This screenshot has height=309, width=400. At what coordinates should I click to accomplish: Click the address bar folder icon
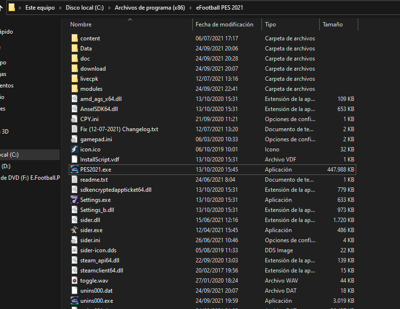pyautogui.click(x=12, y=7)
